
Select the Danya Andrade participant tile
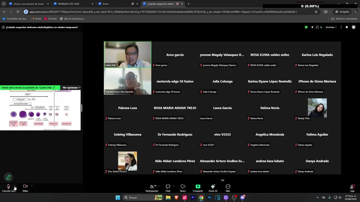point(317,161)
